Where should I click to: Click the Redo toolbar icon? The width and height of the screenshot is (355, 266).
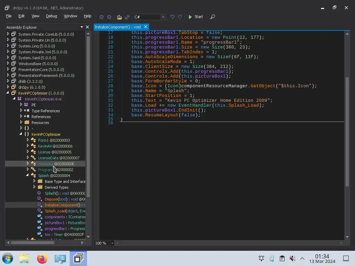point(180,17)
